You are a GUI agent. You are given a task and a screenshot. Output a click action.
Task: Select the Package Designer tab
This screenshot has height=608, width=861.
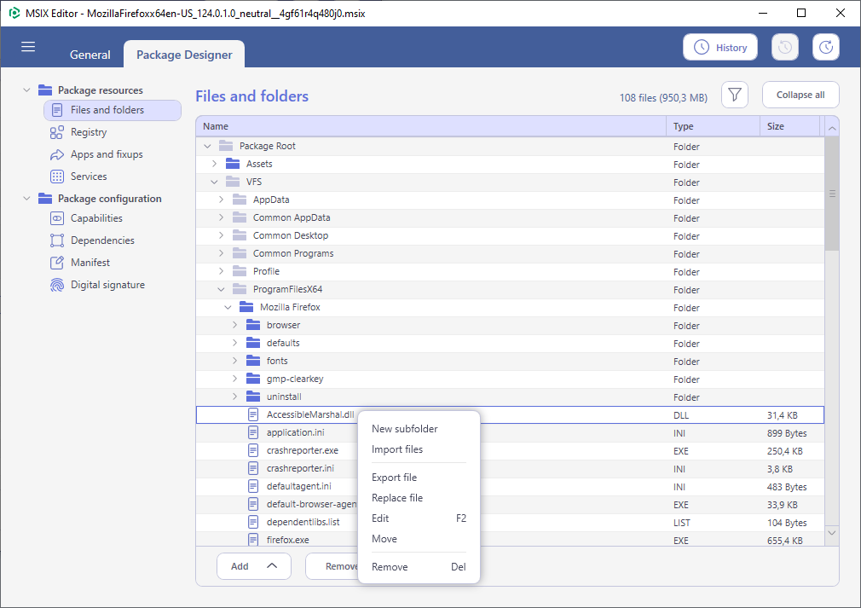(184, 55)
